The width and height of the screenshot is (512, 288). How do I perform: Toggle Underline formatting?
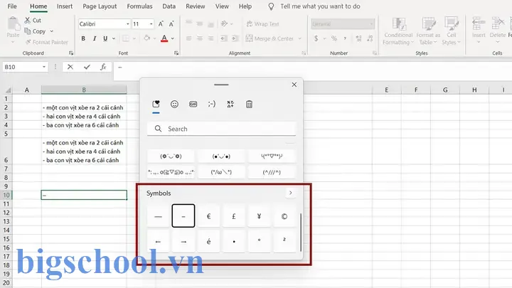105,38
